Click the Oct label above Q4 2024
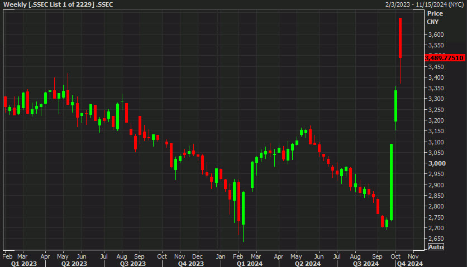 click(x=395, y=256)
